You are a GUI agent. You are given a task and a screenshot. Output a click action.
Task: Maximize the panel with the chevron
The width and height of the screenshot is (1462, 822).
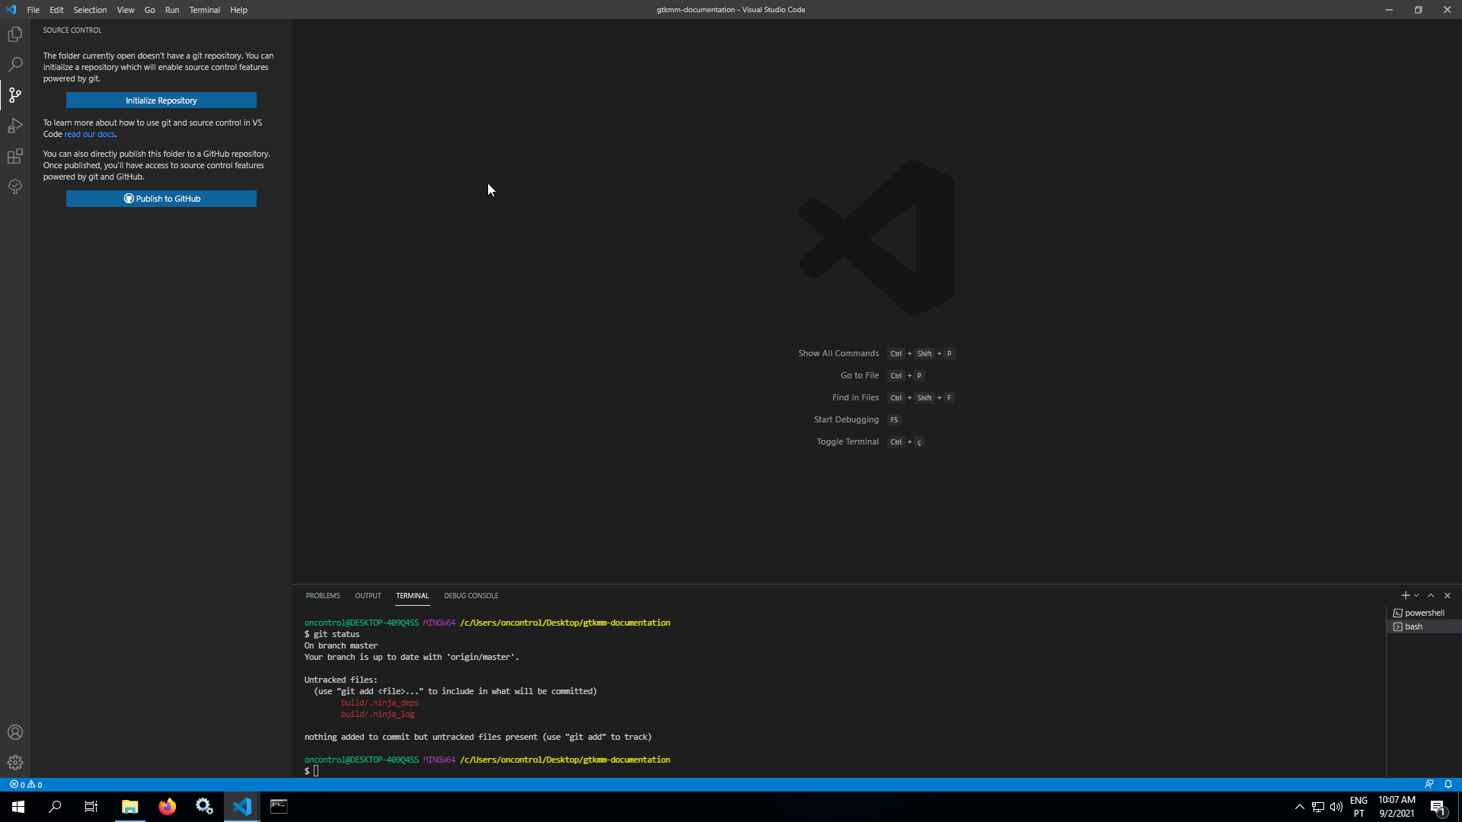[1431, 595]
